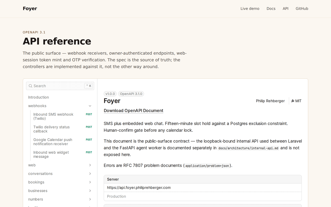Select the web sidebar group label
The width and height of the screenshot is (331, 207).
click(32, 165)
